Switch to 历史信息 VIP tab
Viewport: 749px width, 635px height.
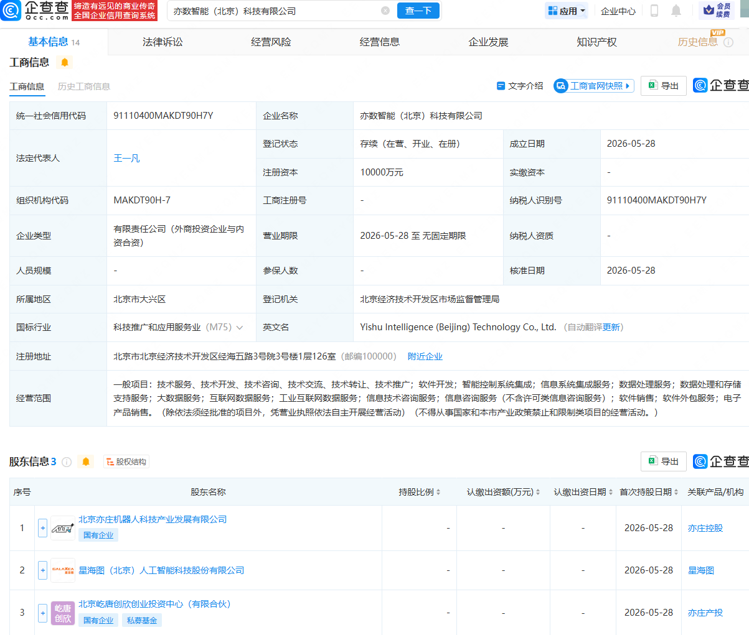tap(697, 42)
